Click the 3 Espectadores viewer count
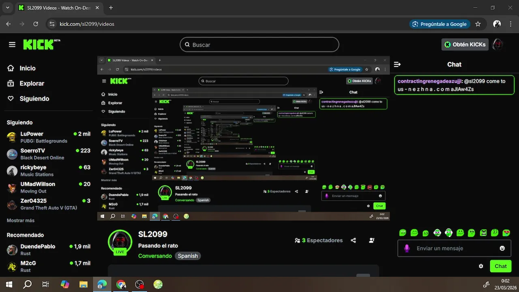Screen dimensions: 519x292 click(319, 240)
